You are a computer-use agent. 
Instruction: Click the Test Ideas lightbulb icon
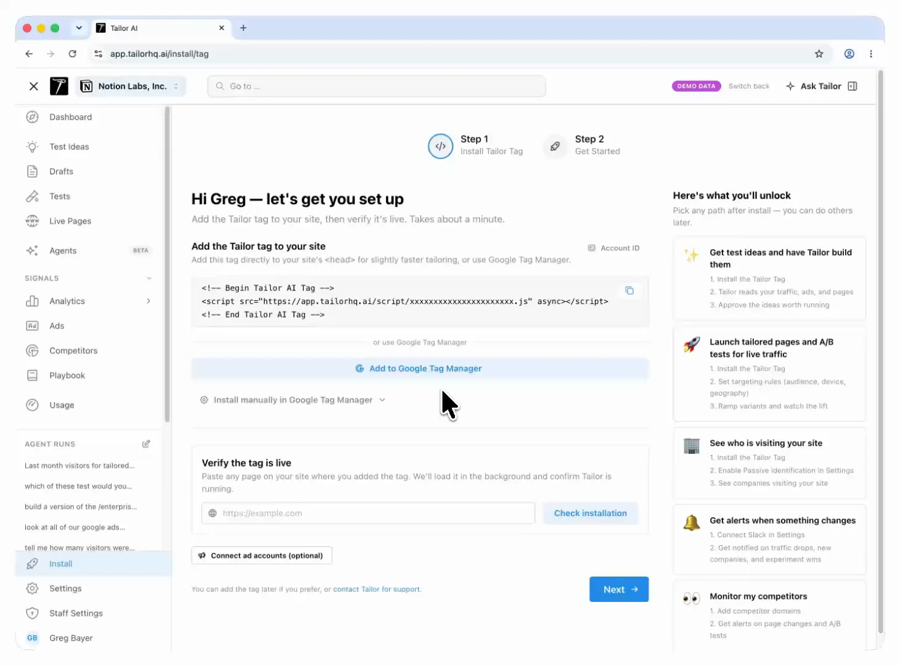[33, 147]
